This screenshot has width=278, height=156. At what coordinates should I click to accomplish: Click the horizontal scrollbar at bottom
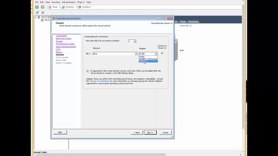pyautogui.click(x=101, y=155)
